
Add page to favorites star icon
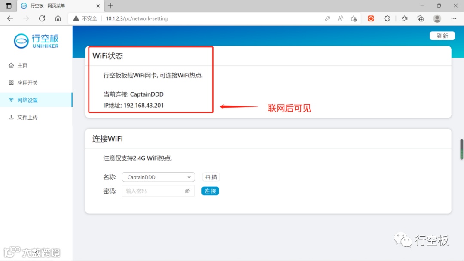[354, 18]
